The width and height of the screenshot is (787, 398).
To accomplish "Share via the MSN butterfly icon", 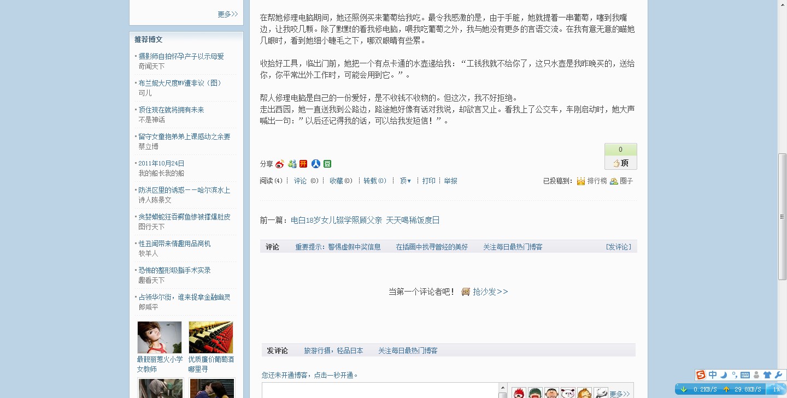I will [x=292, y=164].
